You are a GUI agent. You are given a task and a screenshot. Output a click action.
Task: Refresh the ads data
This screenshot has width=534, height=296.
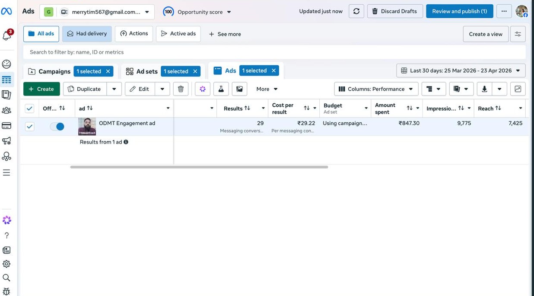[x=356, y=11]
